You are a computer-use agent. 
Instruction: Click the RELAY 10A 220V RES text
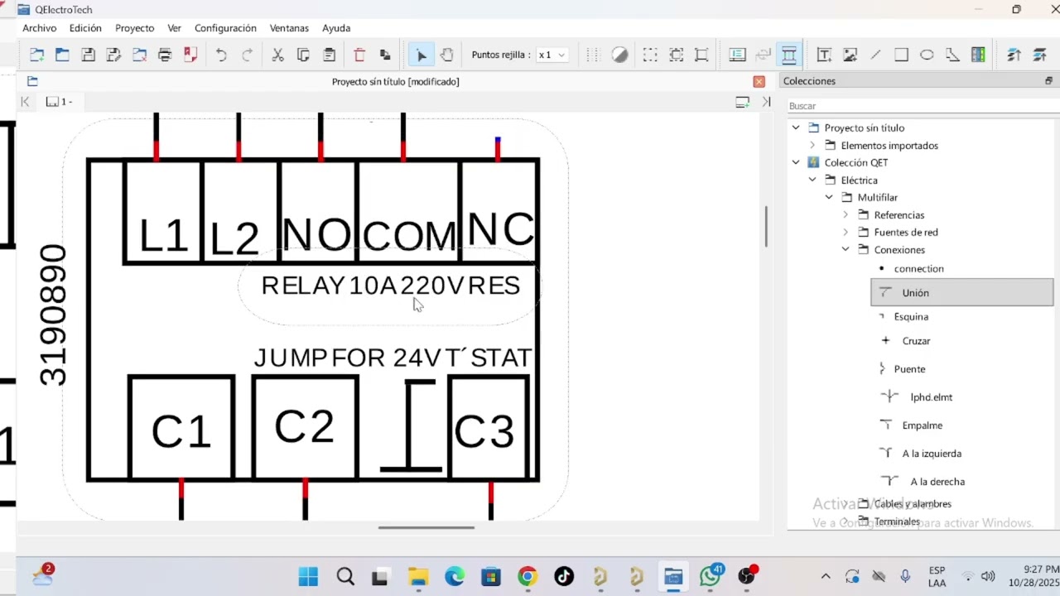tap(391, 286)
